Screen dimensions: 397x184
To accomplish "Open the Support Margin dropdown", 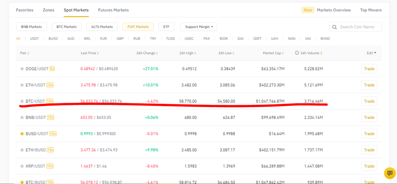I will 198,27.
